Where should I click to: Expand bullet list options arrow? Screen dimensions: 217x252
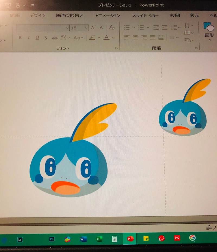coord(133,28)
